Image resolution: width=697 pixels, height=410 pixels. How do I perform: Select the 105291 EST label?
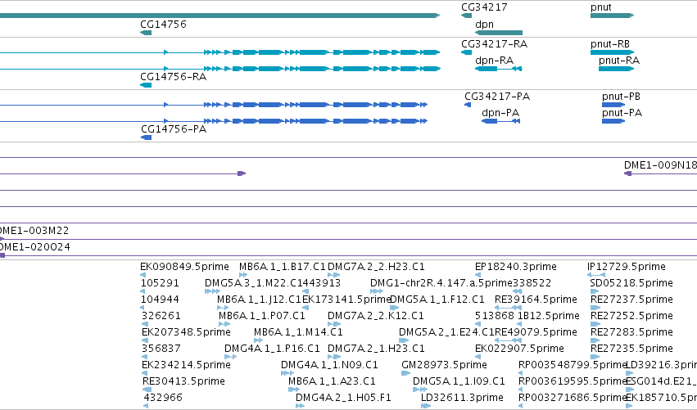160,283
